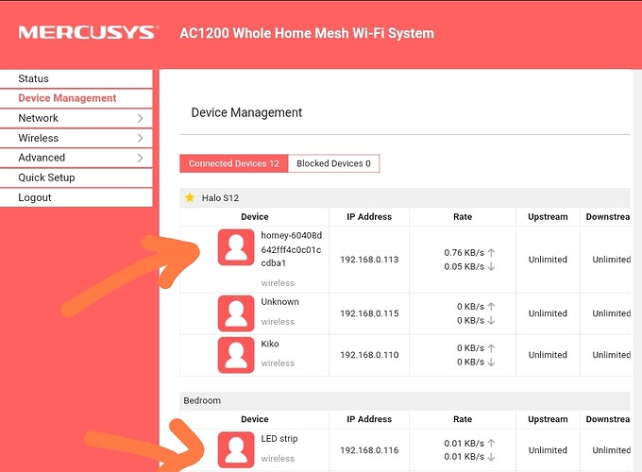Expand the Network menu chevron
Viewport: 642px width, 472px height.
(140, 118)
